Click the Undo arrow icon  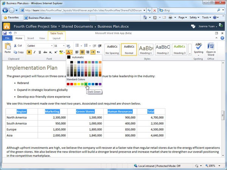tap(10, 33)
